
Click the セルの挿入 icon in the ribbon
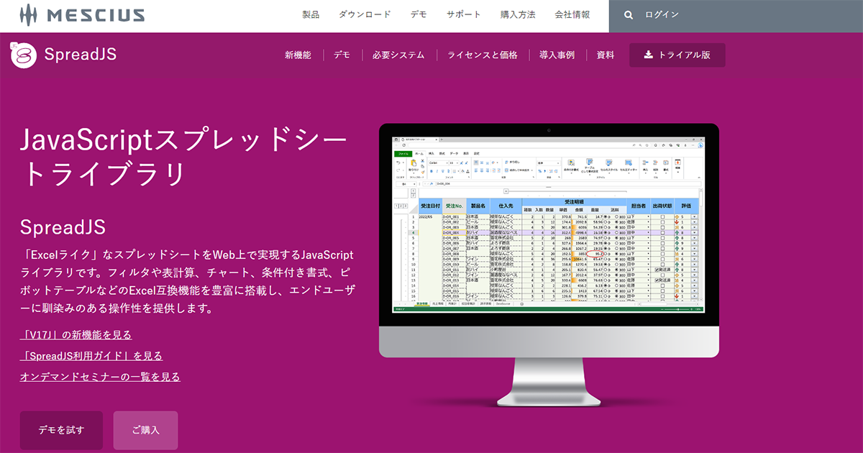644,163
